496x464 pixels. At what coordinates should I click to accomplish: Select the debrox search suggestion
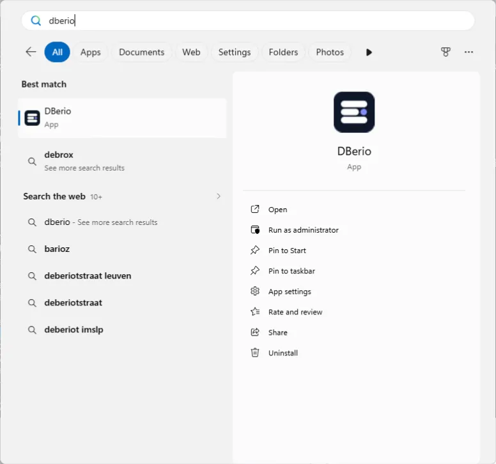point(123,161)
